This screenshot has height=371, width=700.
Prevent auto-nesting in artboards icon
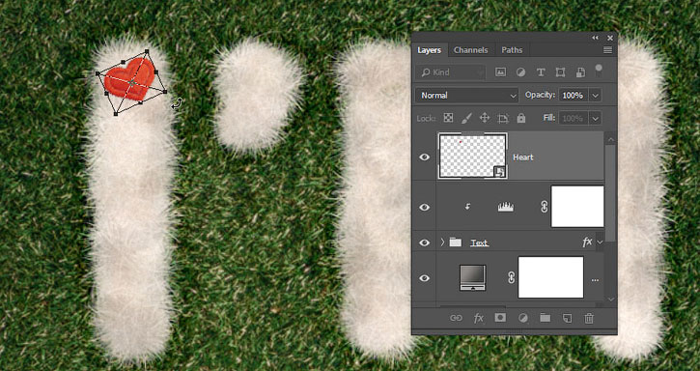pyautogui.click(x=503, y=118)
